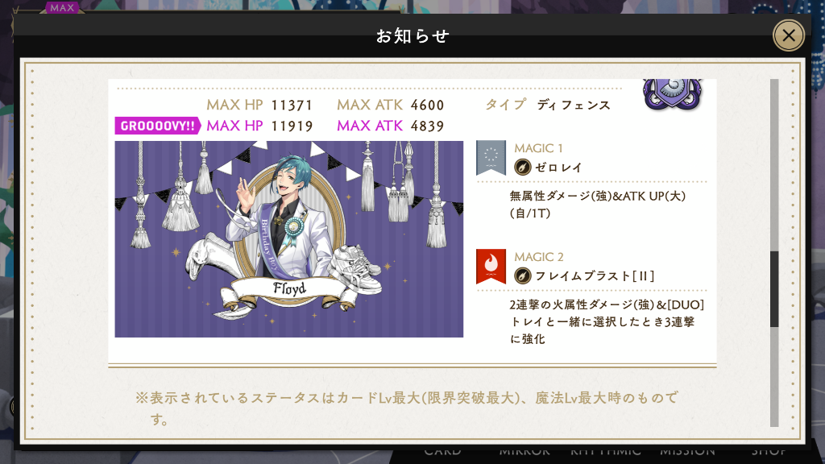This screenshot has width=825, height=464.
Task: Open the RHYTHMIC tab in bottom navigation
Action: tap(606, 451)
